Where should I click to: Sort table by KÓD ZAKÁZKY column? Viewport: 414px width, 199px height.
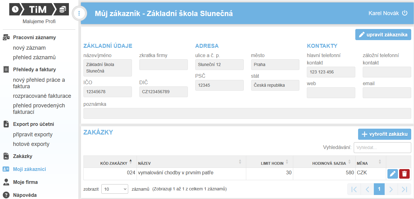point(114,163)
